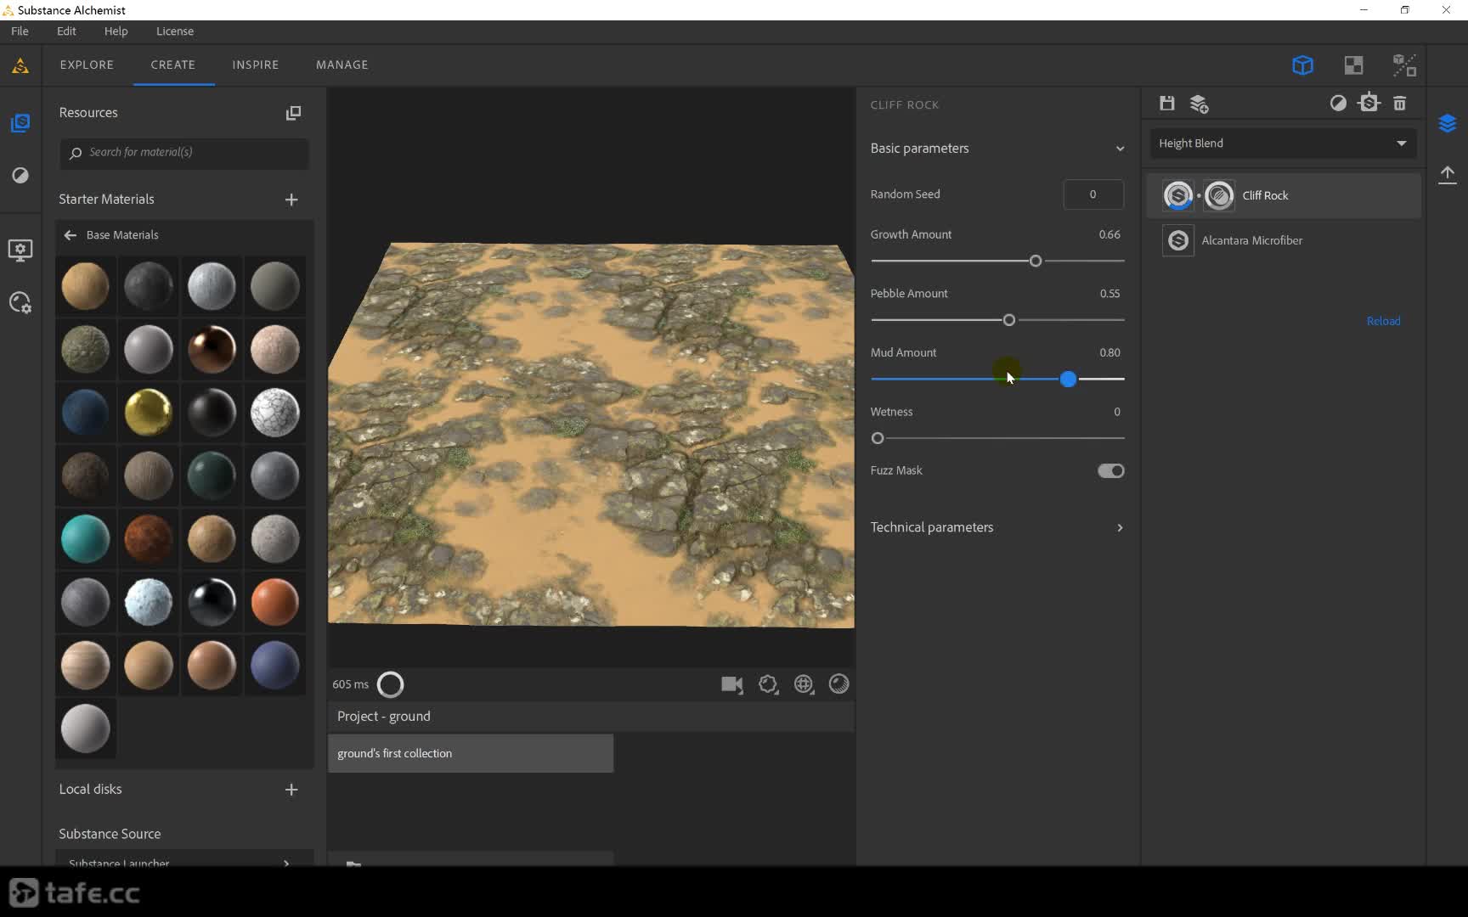Image resolution: width=1468 pixels, height=917 pixels.
Task: Open the License menu
Action: (175, 31)
